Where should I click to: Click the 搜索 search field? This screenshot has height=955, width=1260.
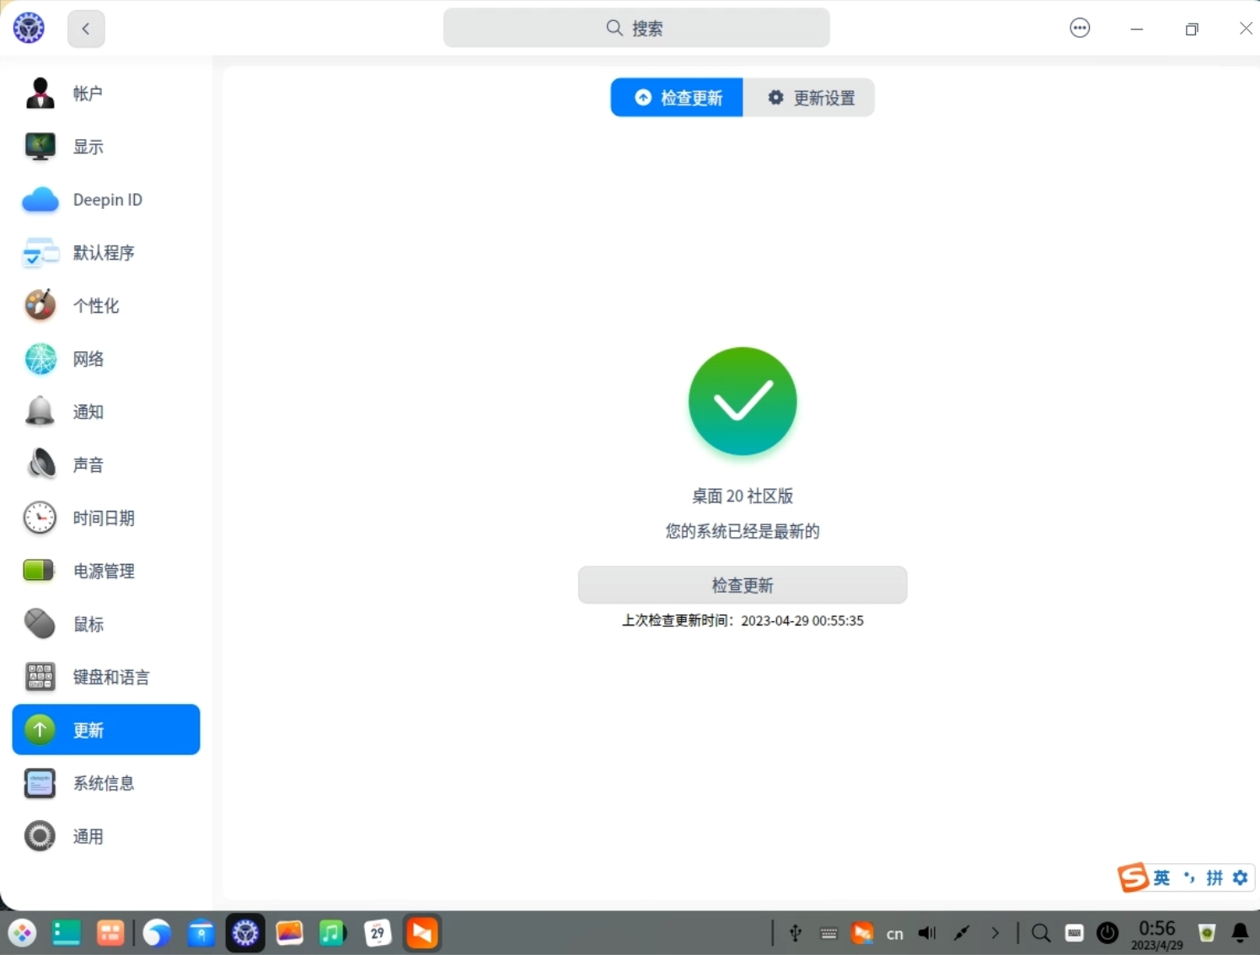click(x=636, y=28)
